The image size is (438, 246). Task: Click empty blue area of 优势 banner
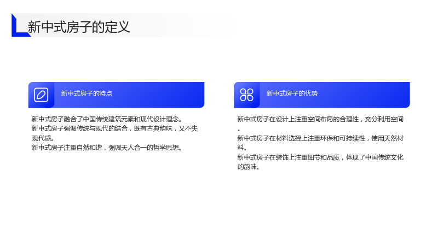[x=366, y=95]
